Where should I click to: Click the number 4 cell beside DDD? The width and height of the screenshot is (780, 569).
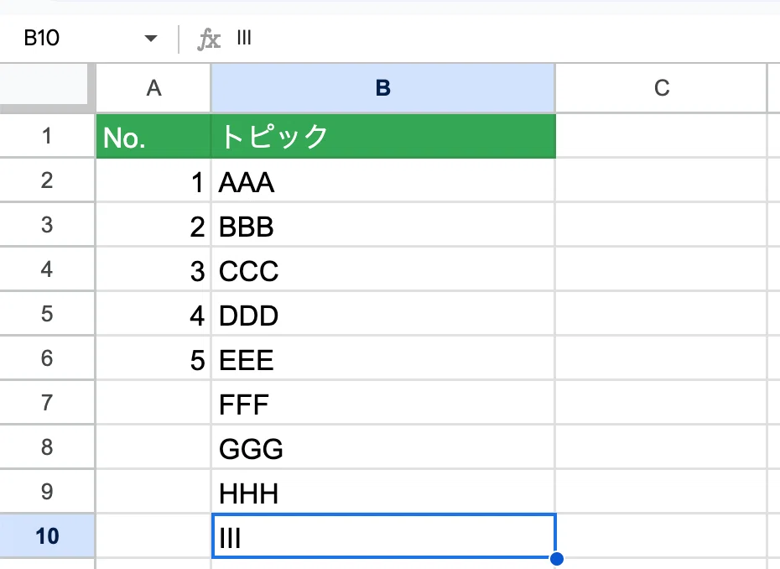153,314
